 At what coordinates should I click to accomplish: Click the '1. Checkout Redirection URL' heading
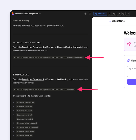tap(27, 42)
